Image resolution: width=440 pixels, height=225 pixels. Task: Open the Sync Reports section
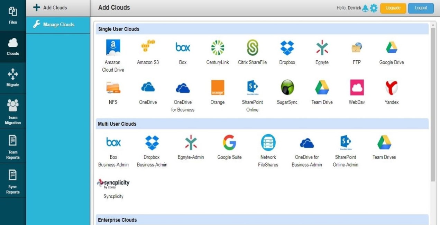click(x=13, y=180)
